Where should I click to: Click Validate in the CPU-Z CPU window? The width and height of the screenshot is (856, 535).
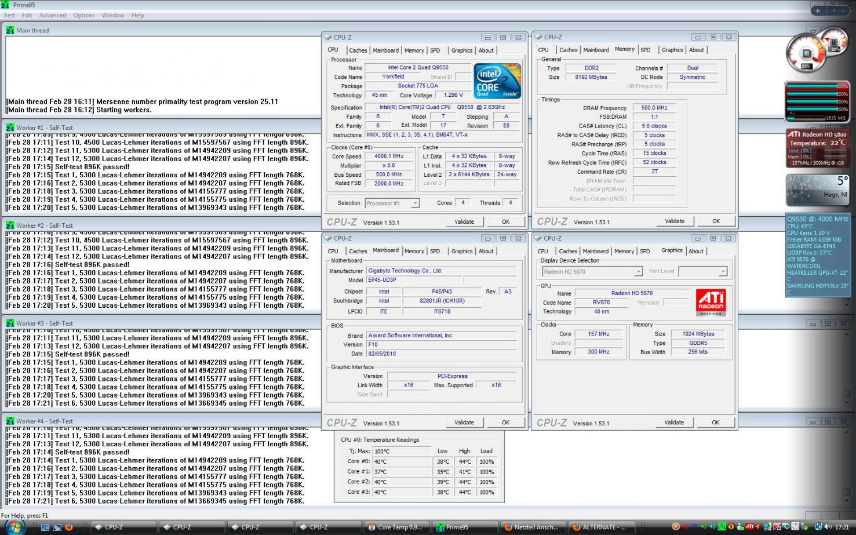[x=464, y=221]
